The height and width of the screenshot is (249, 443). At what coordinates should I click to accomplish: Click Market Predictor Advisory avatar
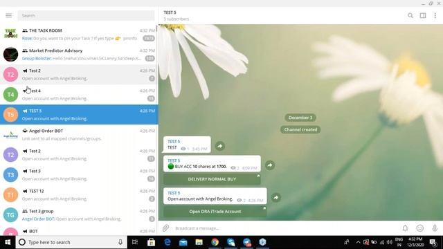pos(10,54)
